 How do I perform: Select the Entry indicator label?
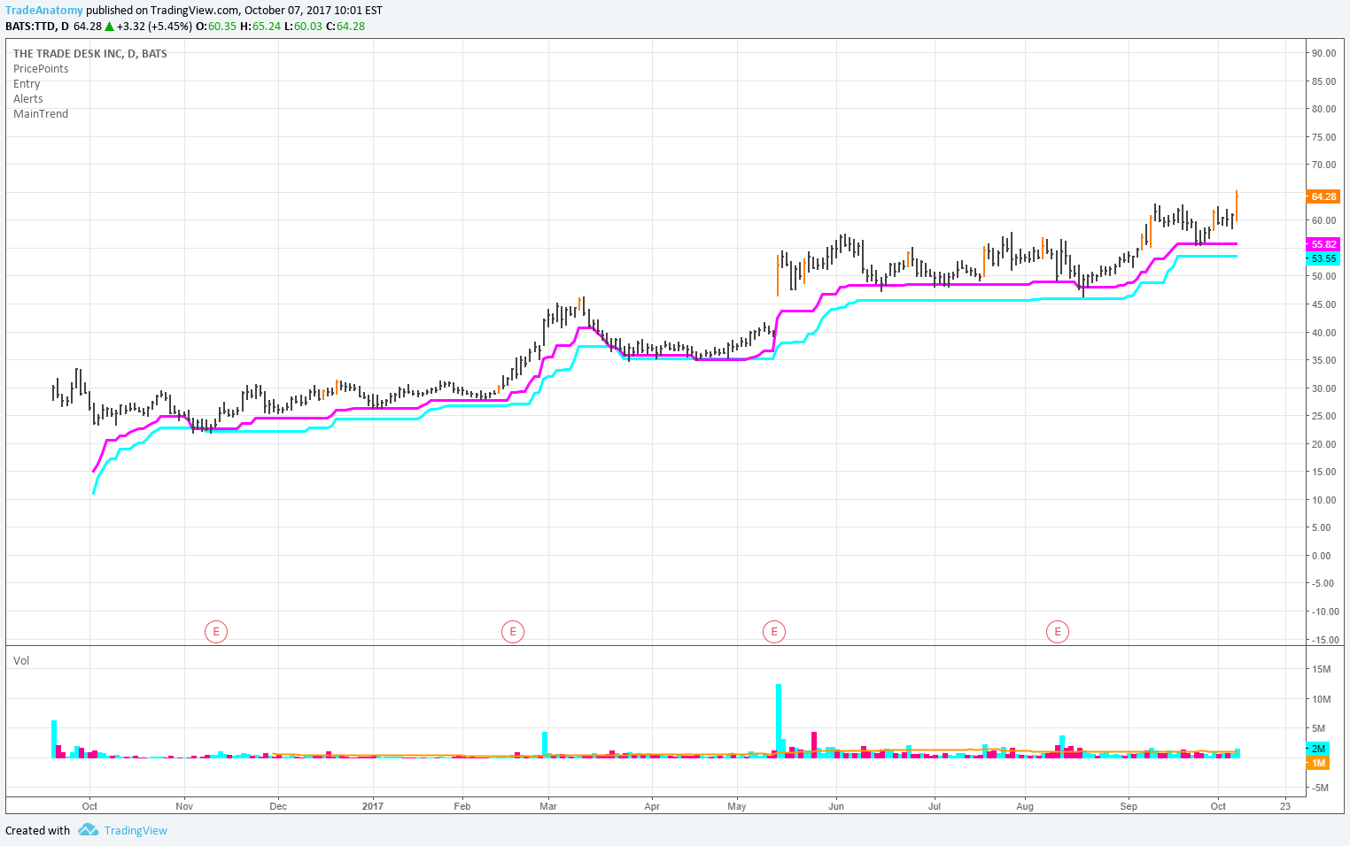[x=27, y=84]
